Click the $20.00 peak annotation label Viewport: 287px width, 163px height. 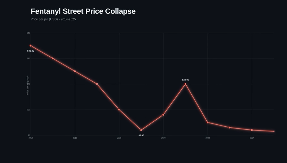pos(185,80)
